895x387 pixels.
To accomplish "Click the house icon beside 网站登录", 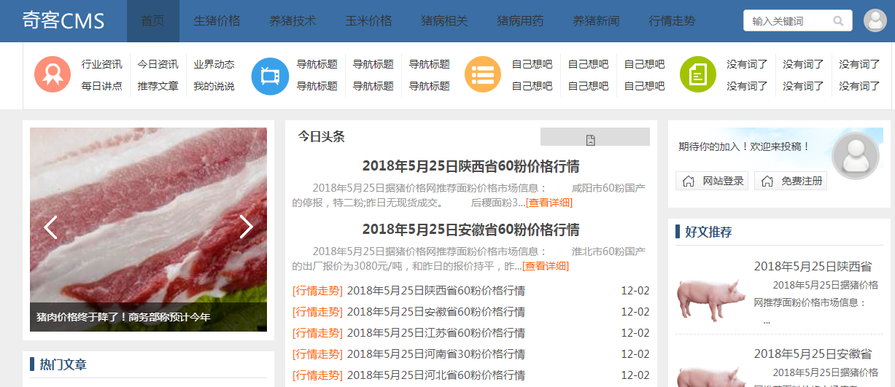I will coord(689,181).
